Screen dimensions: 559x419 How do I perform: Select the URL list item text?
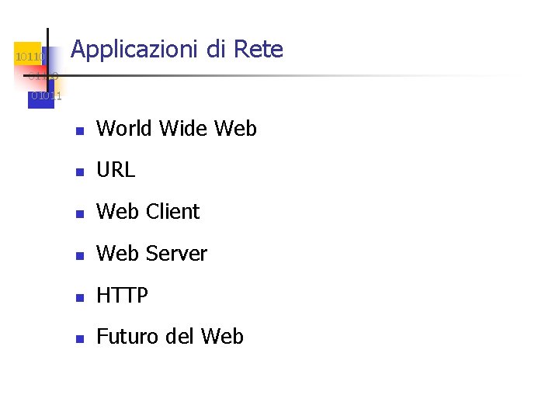116,171
